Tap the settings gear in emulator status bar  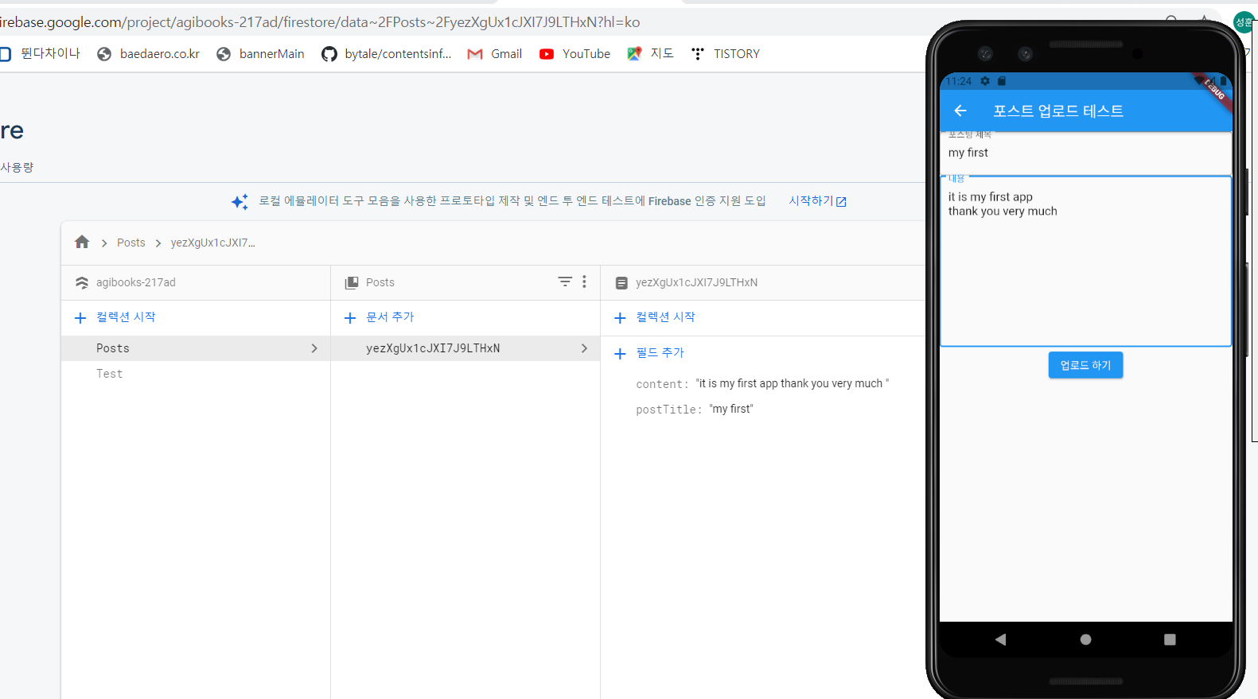point(985,81)
